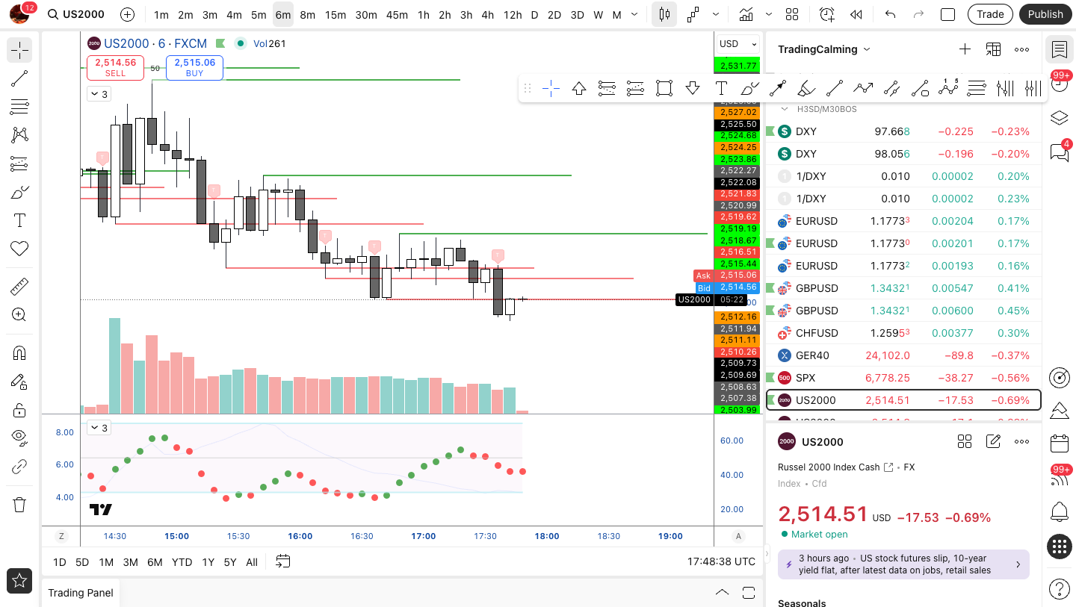Switch to 1m timeframe
The image size is (1076, 607).
click(x=161, y=14)
